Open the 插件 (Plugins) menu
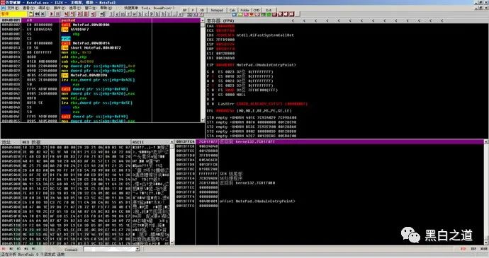 click(60, 8)
